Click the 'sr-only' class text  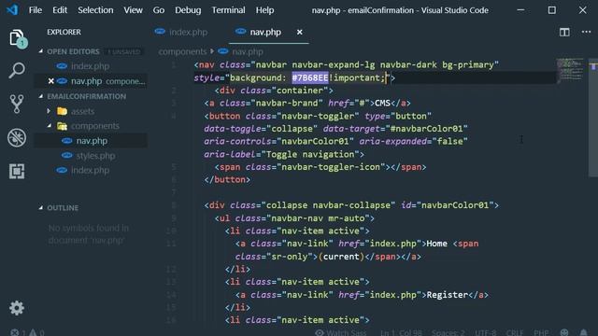290,257
